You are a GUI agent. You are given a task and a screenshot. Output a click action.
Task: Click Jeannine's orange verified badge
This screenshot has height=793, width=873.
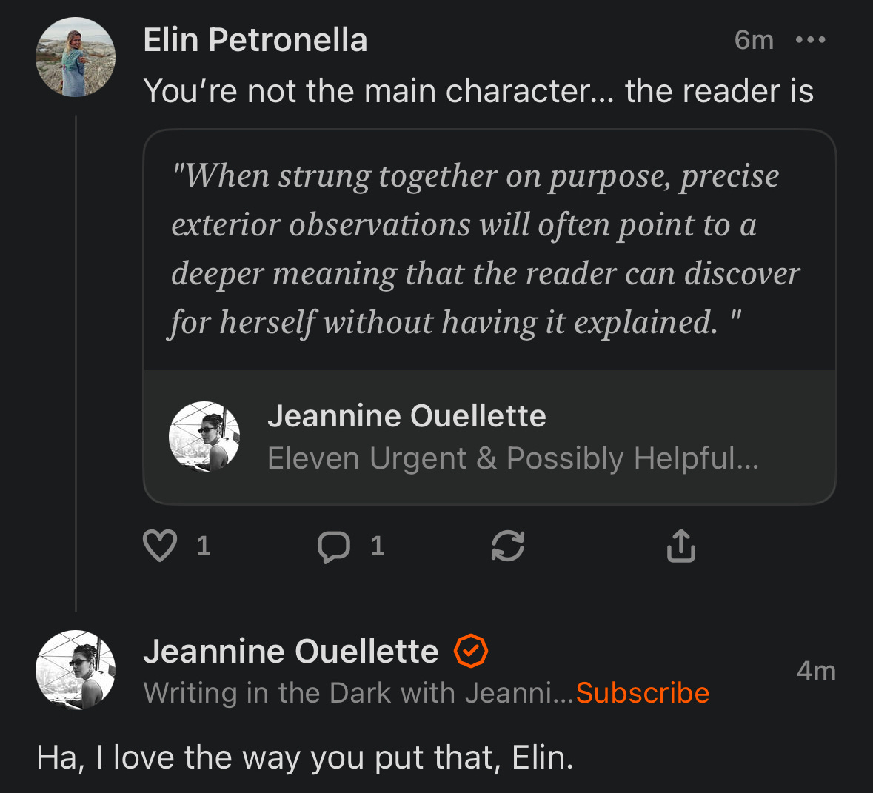point(472,652)
